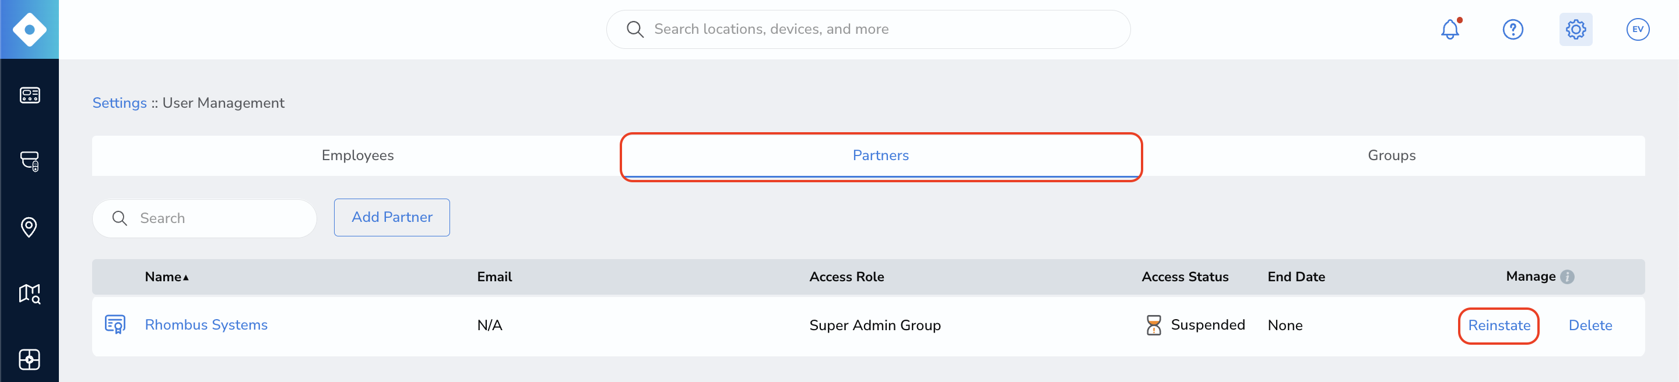Open the notifications bell

pyautogui.click(x=1449, y=29)
